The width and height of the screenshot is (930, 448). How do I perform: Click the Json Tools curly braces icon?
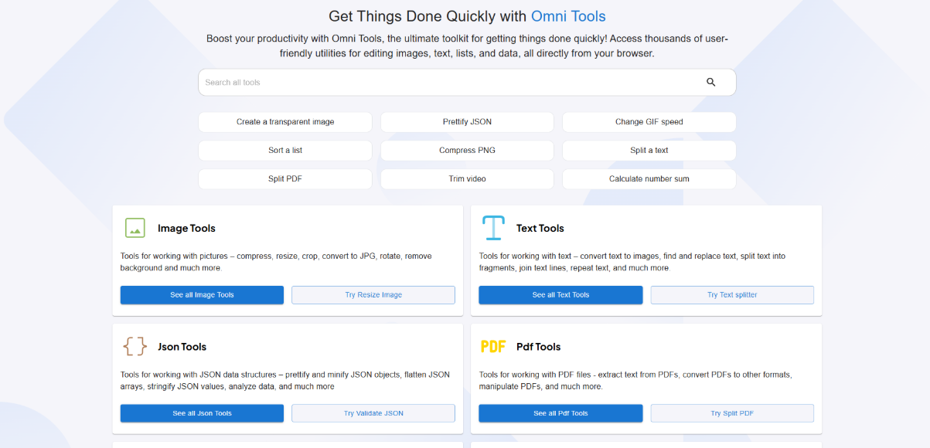click(x=135, y=346)
